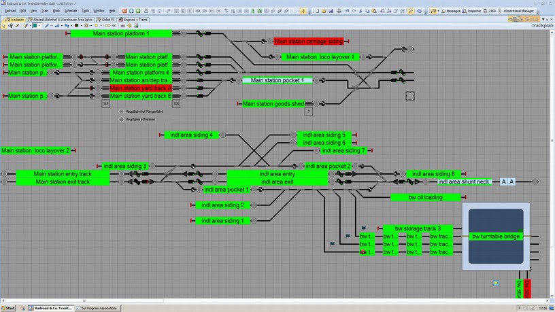This screenshot has width=555, height=312.
Task: Click the blue freeze icon between the Stop and Go icons
Action: click(x=131, y=11)
